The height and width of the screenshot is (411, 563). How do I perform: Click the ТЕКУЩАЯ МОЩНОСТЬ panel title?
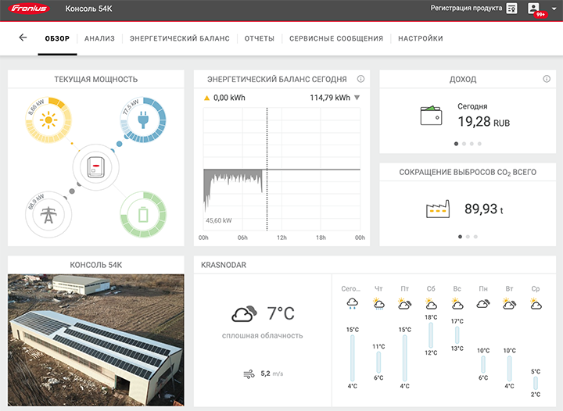(96, 79)
